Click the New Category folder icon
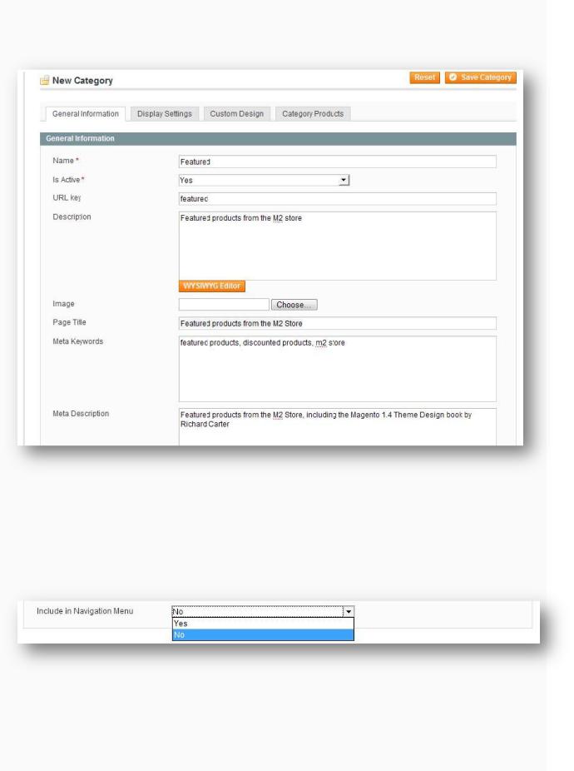The width and height of the screenshot is (574, 771). tap(45, 80)
